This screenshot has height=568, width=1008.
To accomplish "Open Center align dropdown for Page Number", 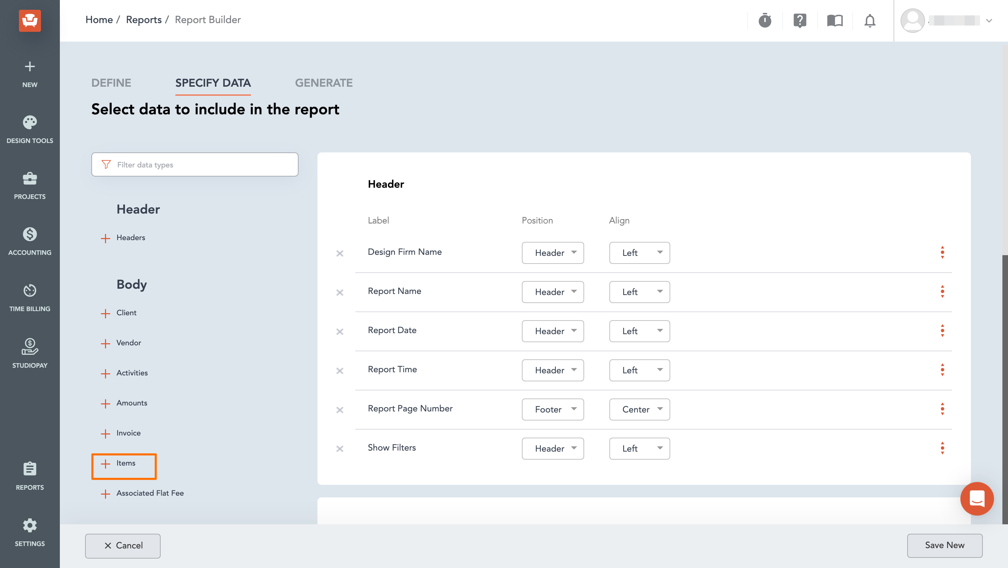I will coord(639,409).
